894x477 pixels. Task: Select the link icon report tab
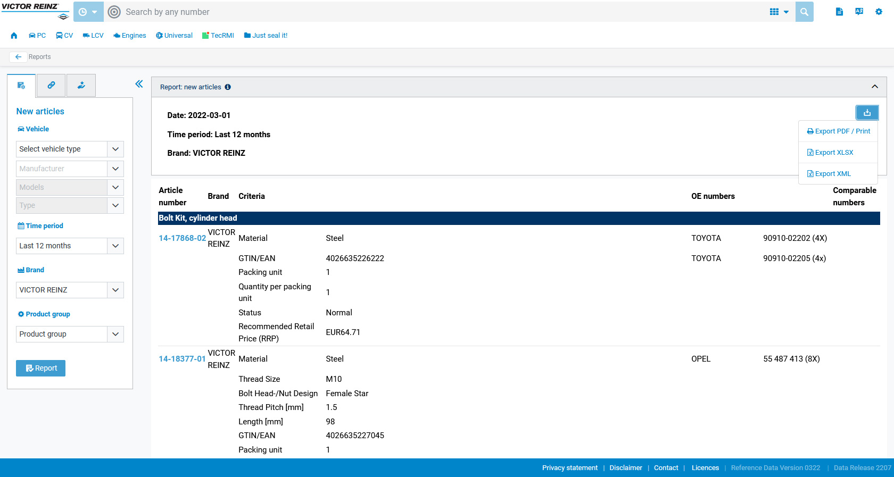click(51, 86)
